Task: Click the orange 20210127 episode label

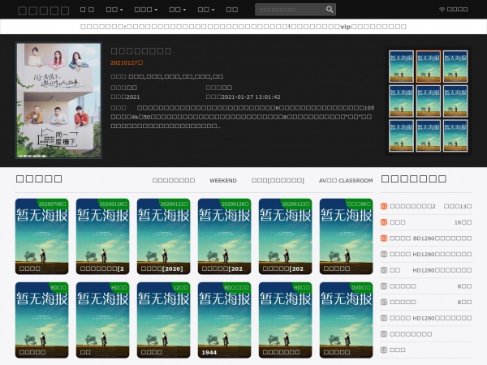Action: point(127,62)
